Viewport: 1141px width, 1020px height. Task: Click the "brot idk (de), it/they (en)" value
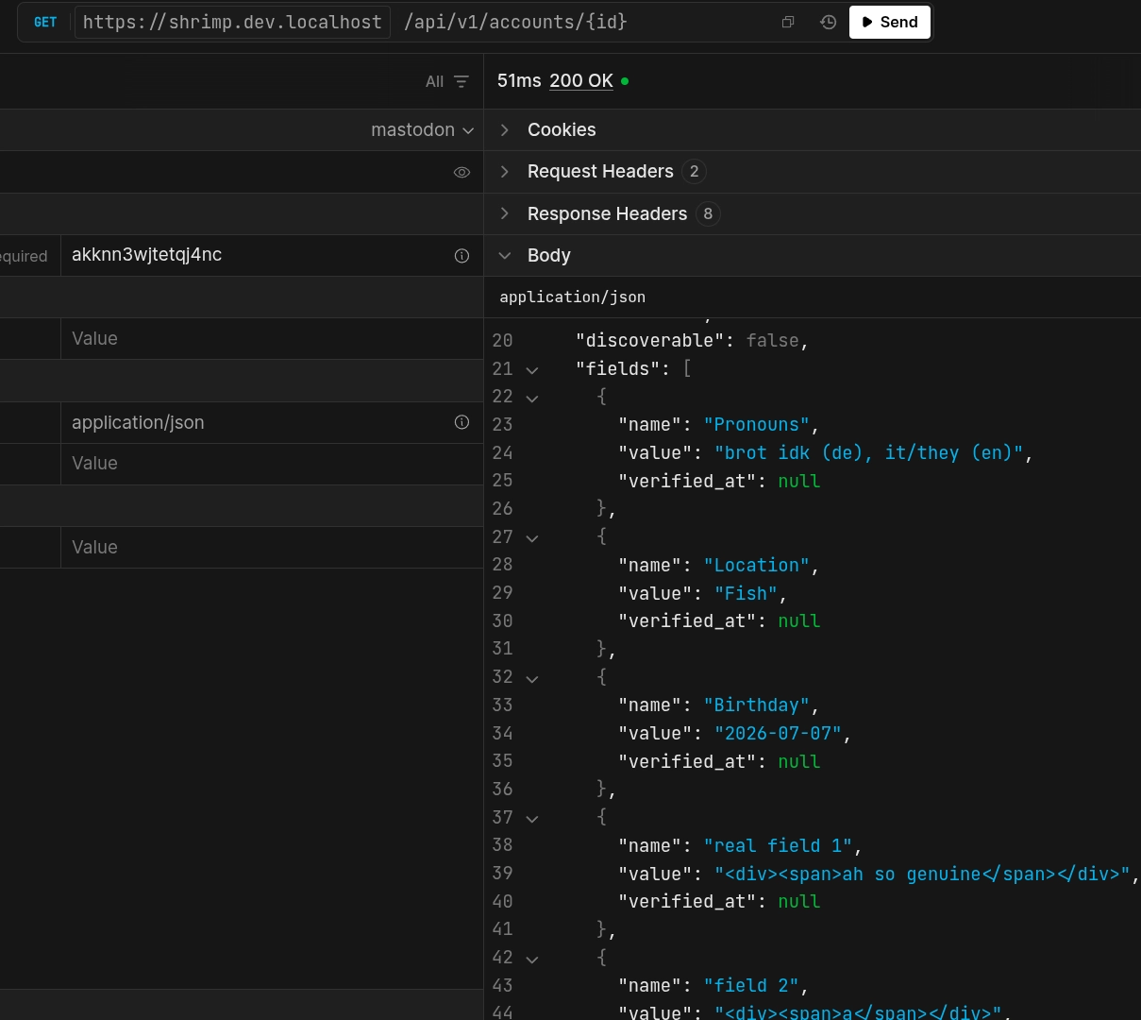pyautogui.click(x=869, y=452)
